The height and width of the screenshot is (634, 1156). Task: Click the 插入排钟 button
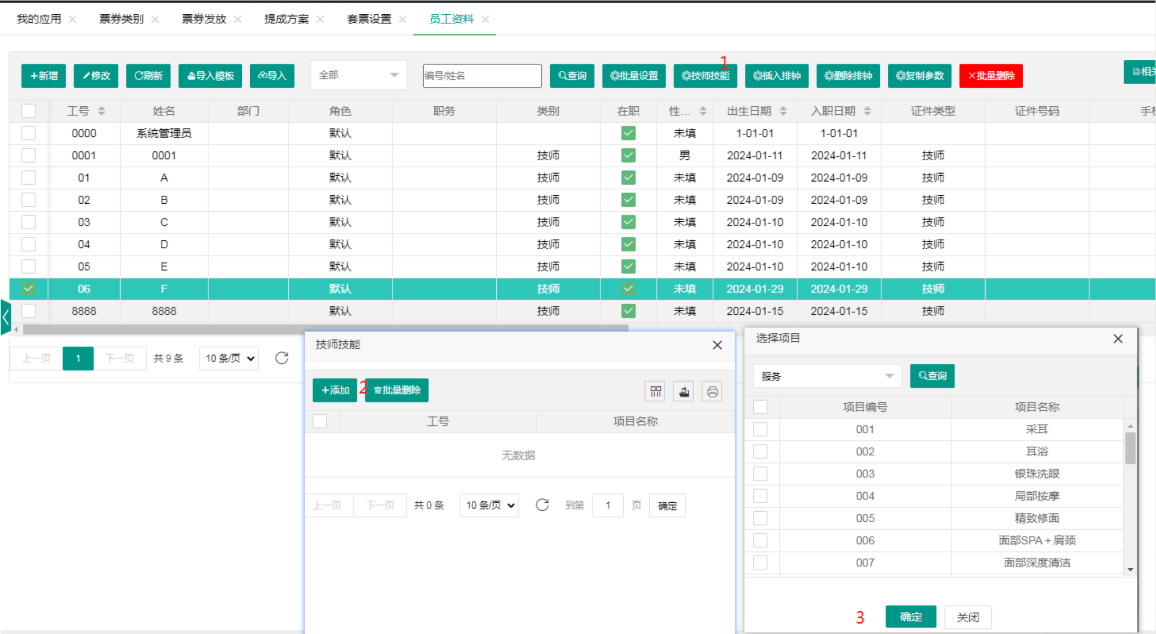pos(777,76)
